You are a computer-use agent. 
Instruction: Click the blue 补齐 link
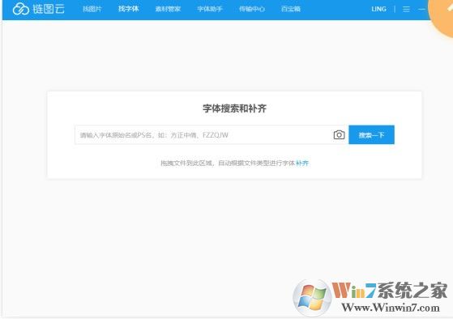pyautogui.click(x=302, y=163)
